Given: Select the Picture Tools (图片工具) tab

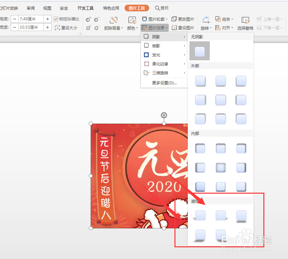Looking at the screenshot, I should pos(137,8).
